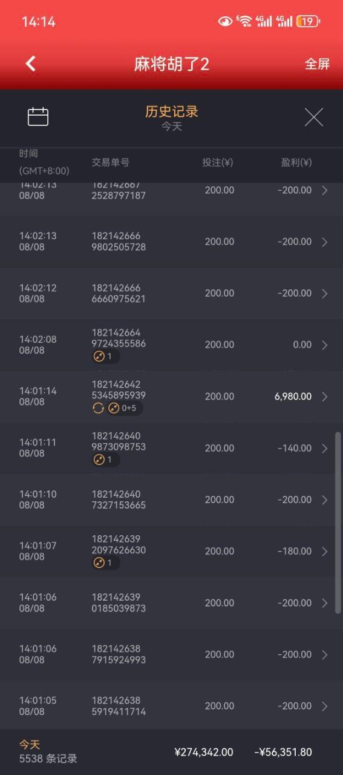The image size is (343, 775).
Task: Tap the 投注(¥) column header
Action: click(x=218, y=162)
